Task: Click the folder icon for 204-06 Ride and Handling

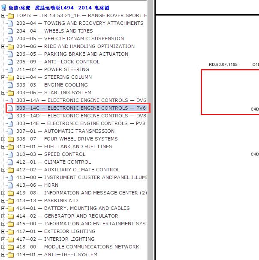Action: tap(11, 47)
